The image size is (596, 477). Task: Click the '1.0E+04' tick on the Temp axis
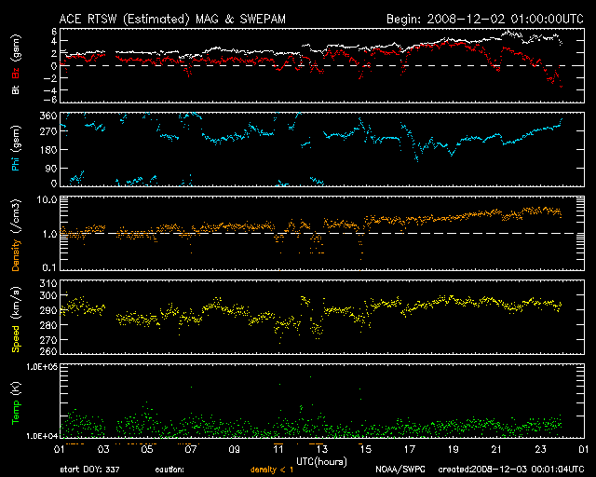pos(42,436)
